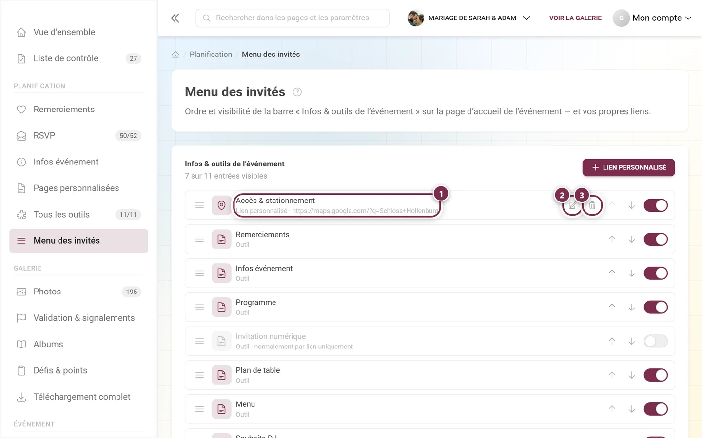Toggle visibility of Plan de table
Viewport: 702px width, 438px height.
click(x=656, y=375)
